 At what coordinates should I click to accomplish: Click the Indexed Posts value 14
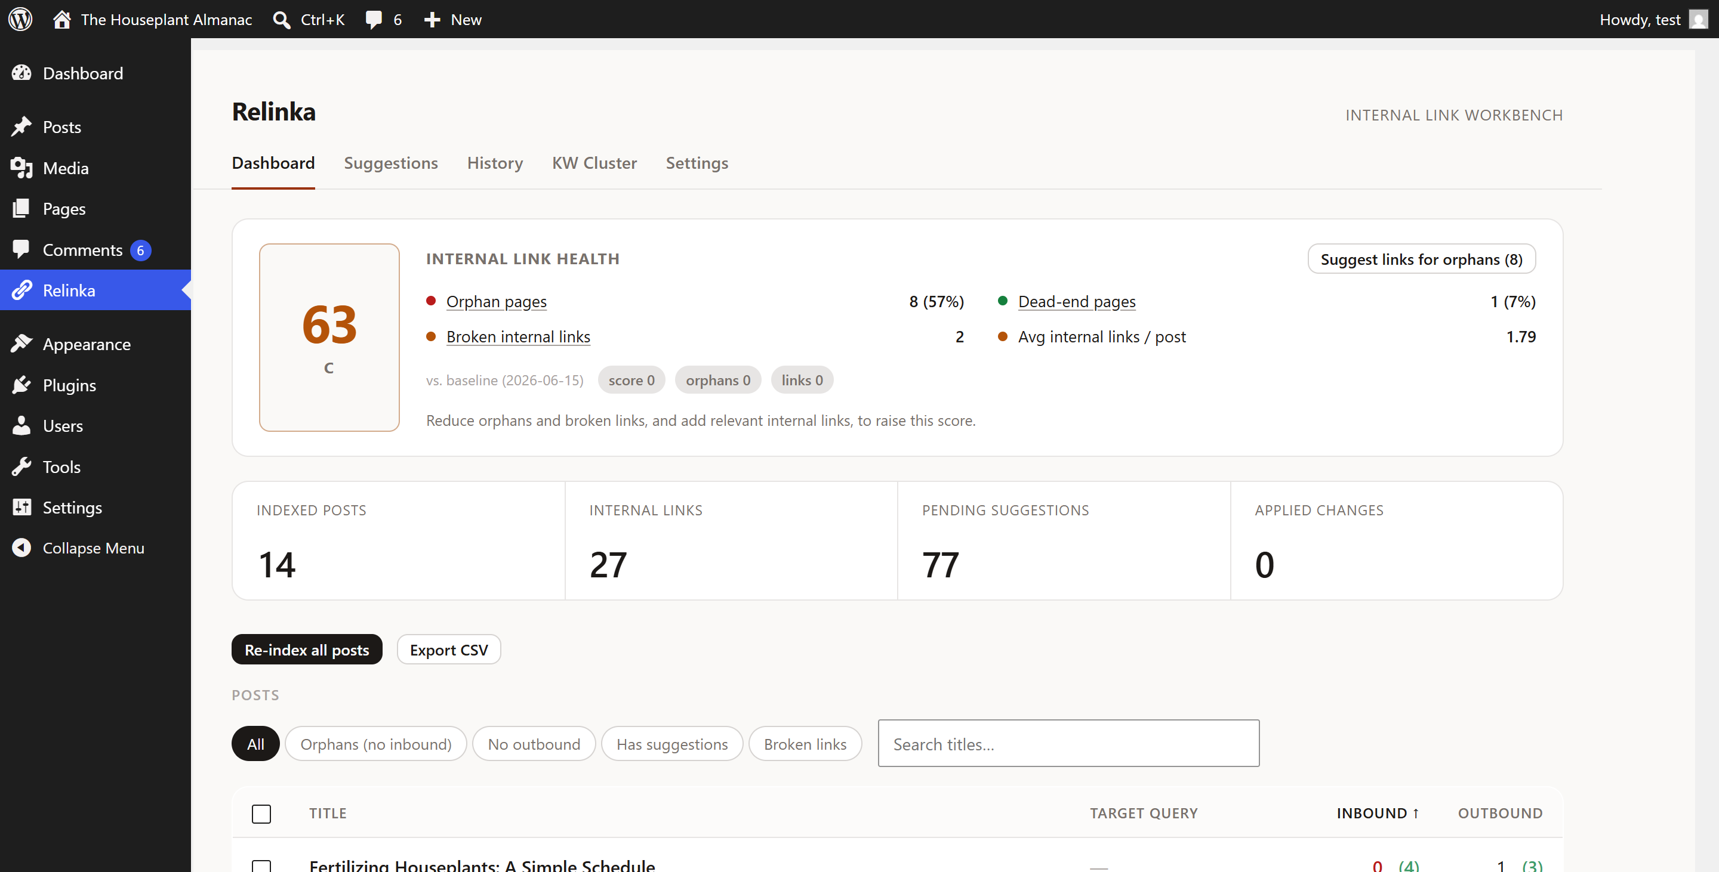(x=277, y=565)
